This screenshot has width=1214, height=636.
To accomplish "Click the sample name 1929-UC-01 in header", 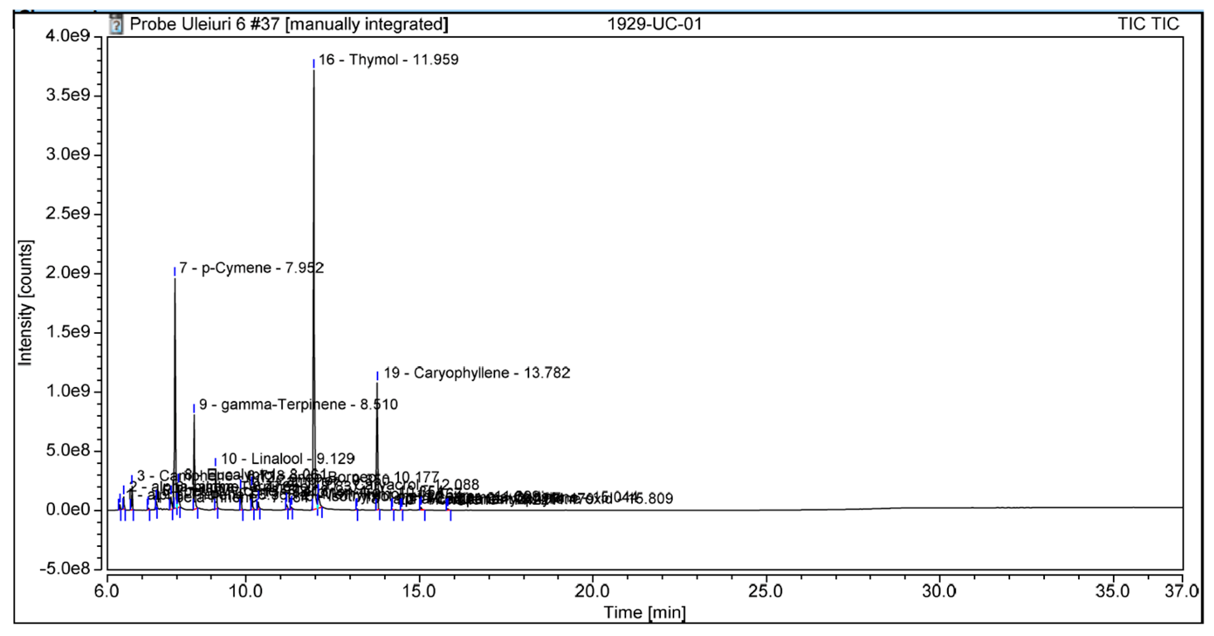I will pos(654,24).
